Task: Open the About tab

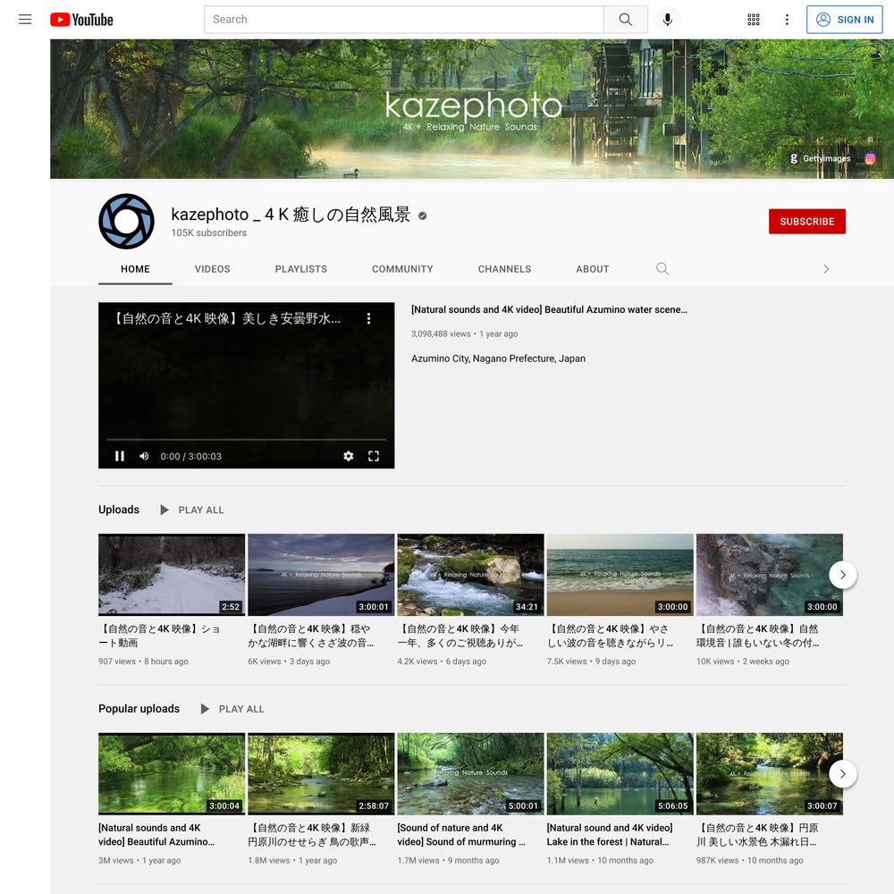Action: pos(593,269)
